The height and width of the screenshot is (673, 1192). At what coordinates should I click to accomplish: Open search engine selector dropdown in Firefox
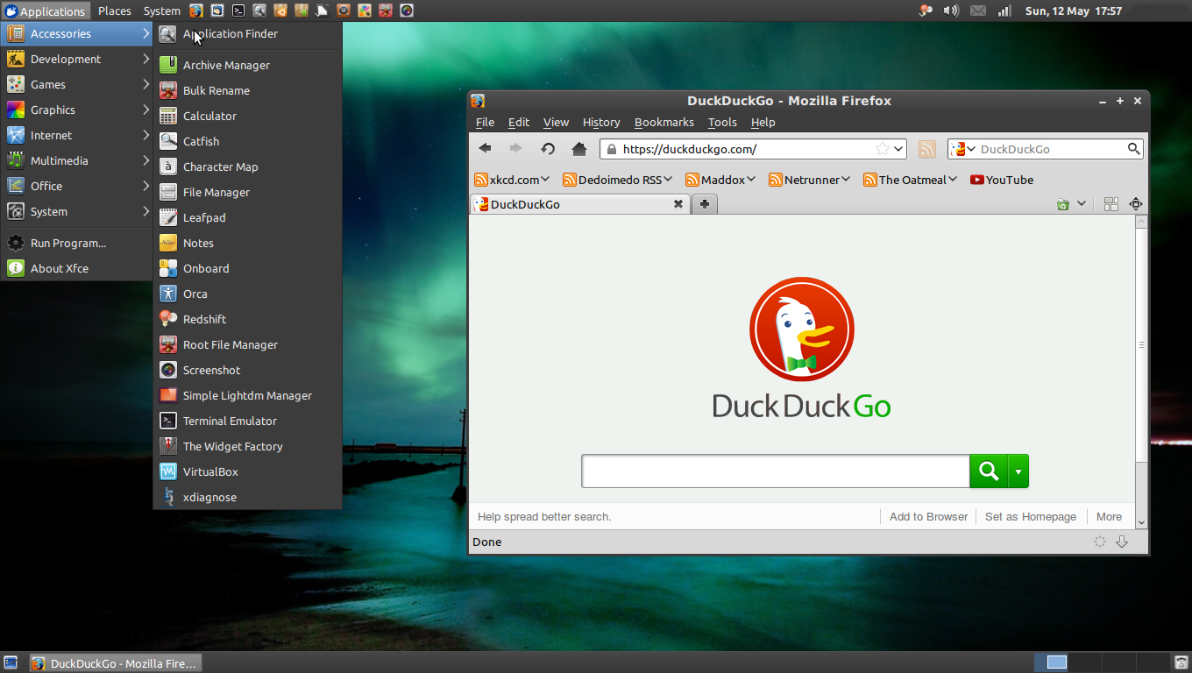pyautogui.click(x=963, y=149)
